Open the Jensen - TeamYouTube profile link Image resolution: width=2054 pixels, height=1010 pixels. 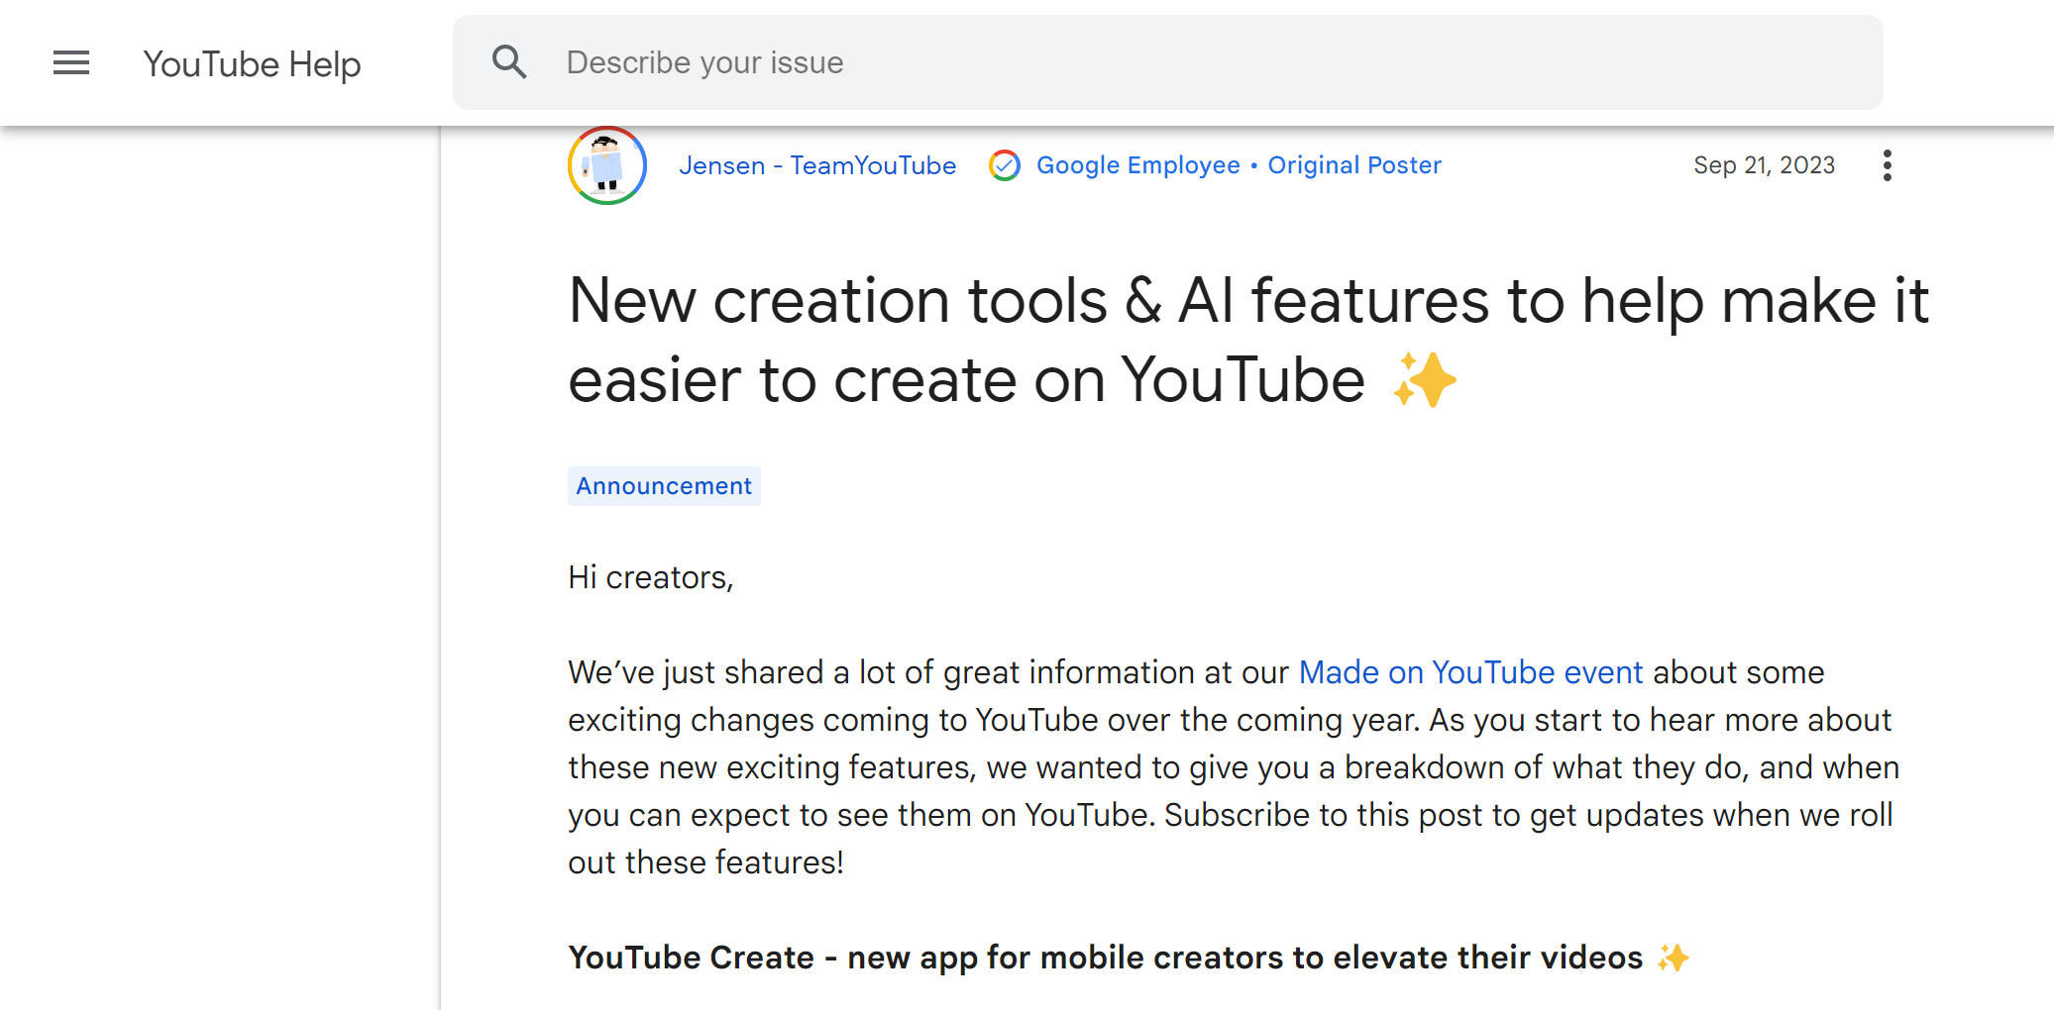coord(817,165)
